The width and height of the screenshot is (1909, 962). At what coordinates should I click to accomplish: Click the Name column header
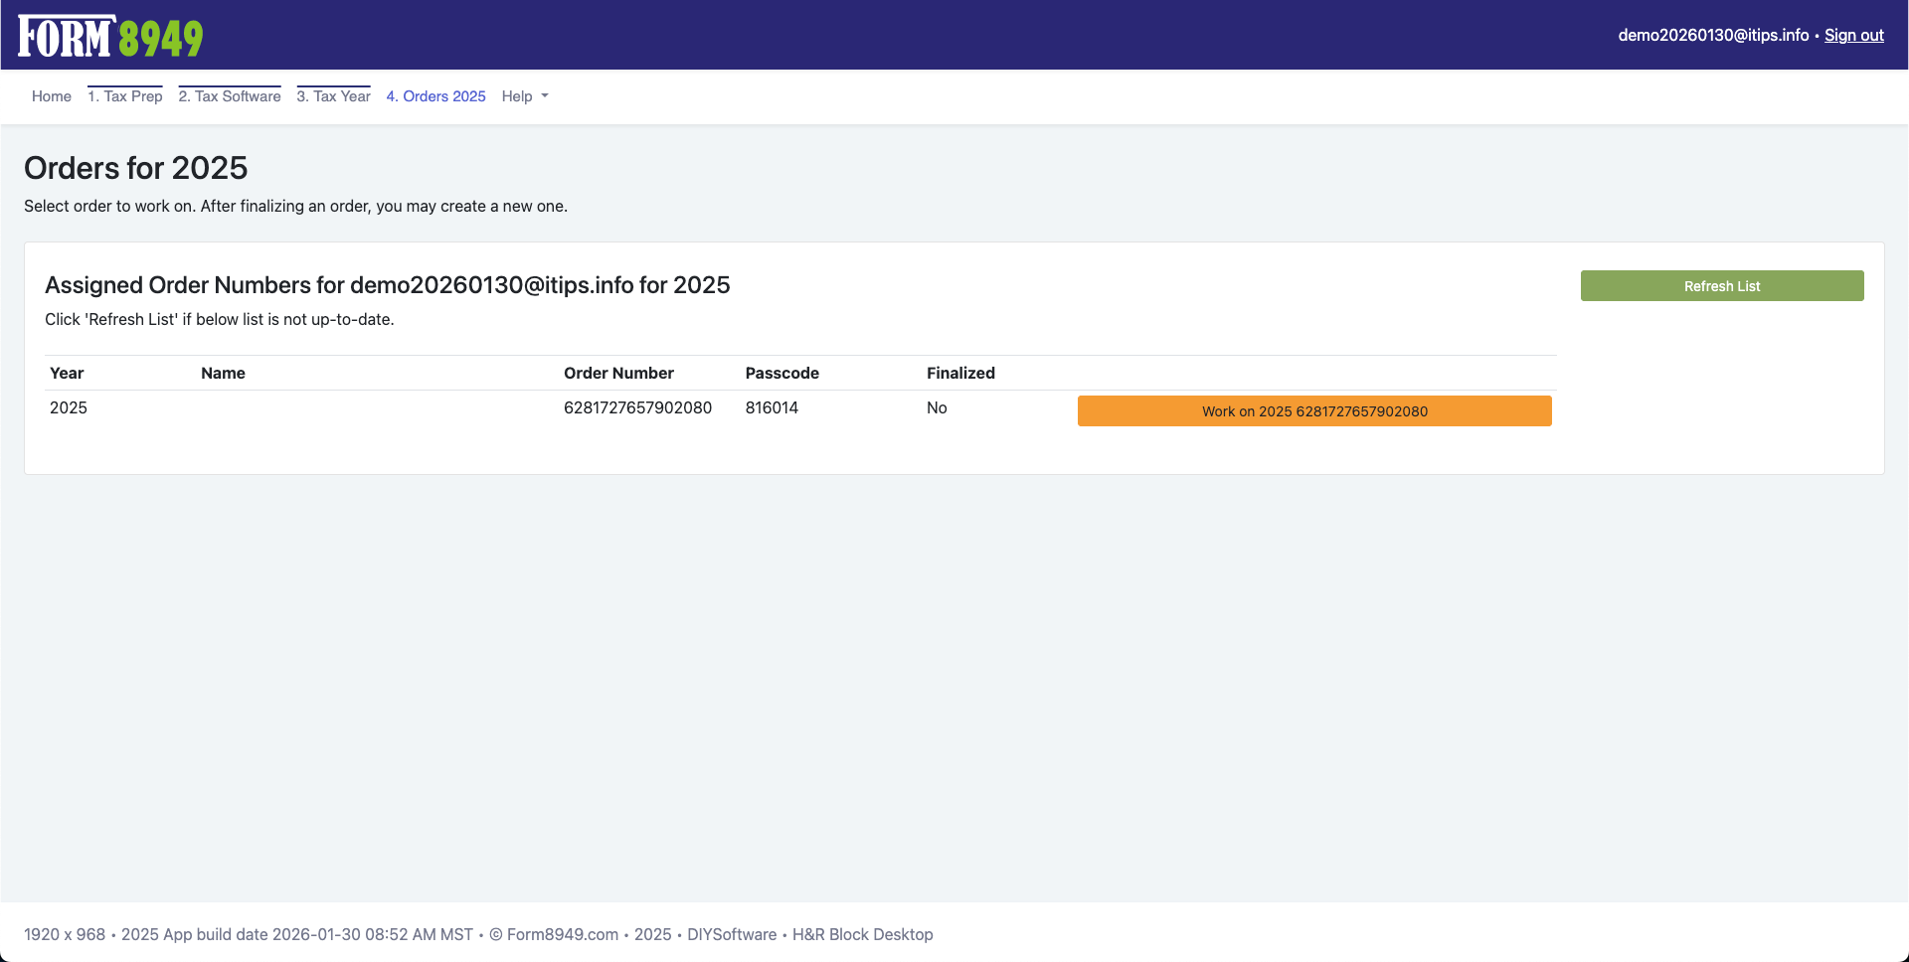(223, 373)
